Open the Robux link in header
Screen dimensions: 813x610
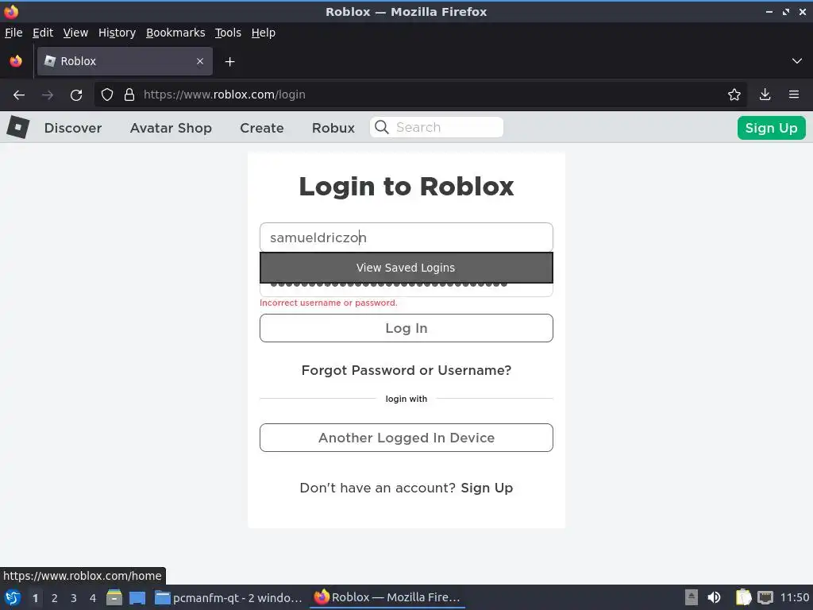point(333,128)
